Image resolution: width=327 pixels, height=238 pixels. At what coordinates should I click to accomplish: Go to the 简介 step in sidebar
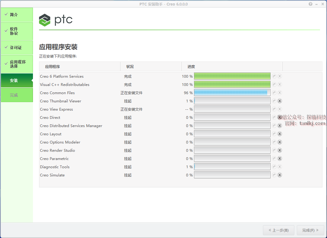point(17,15)
